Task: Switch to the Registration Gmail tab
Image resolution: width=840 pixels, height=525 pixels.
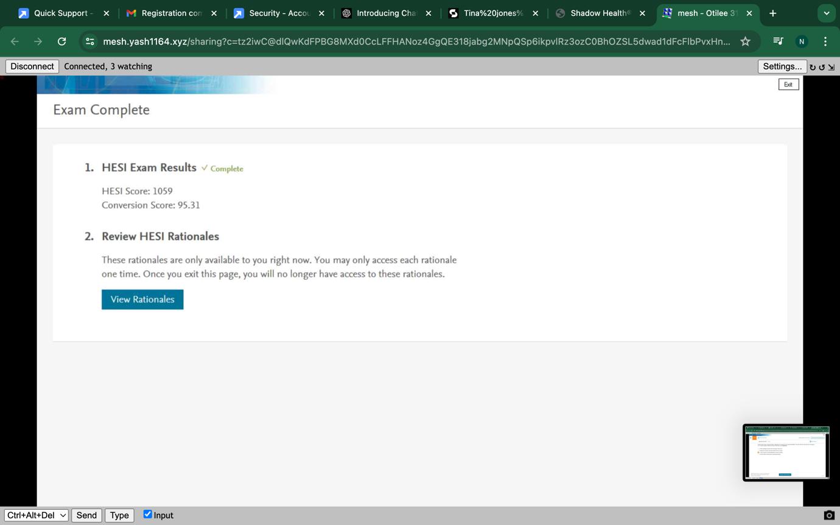Action: tap(172, 13)
